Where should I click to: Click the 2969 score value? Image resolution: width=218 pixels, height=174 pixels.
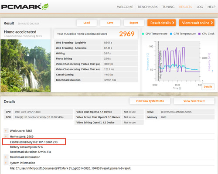(127, 34)
